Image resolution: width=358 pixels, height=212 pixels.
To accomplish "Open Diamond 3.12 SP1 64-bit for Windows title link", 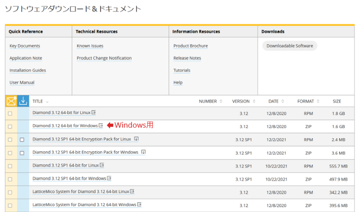I will 69,178.
